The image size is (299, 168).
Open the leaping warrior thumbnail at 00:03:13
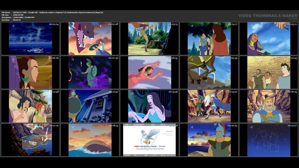[x=149, y=39]
